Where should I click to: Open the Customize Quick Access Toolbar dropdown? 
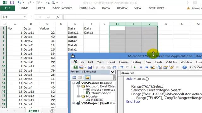(62, 3)
